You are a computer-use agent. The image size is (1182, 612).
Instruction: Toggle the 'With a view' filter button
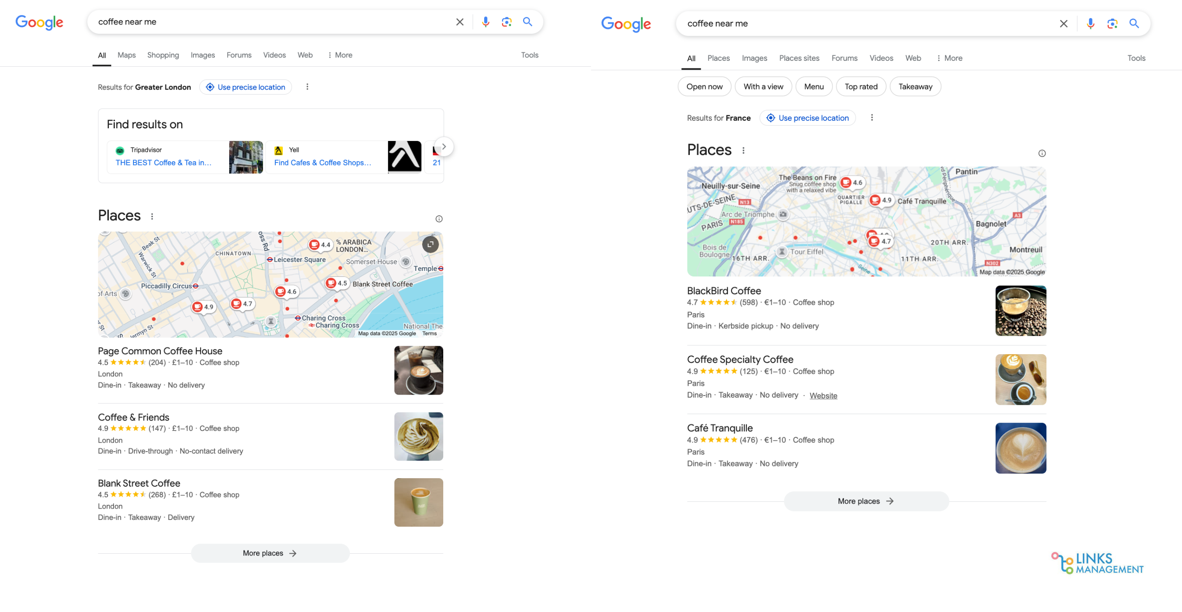coord(763,87)
